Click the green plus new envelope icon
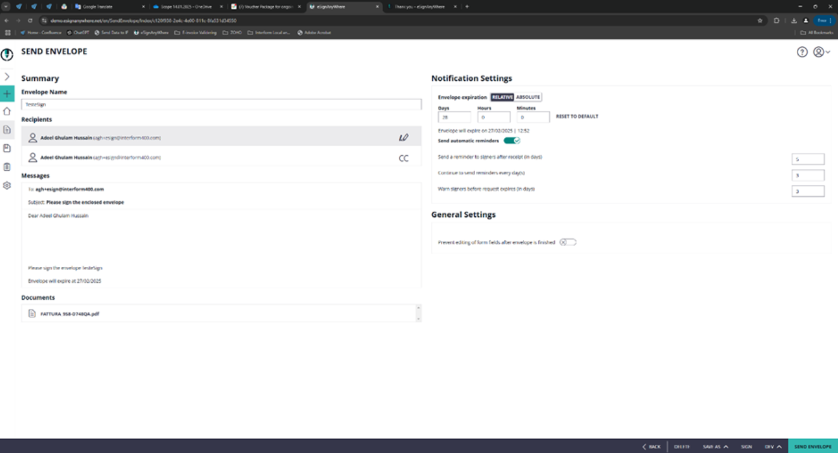The image size is (838, 453). tap(7, 94)
